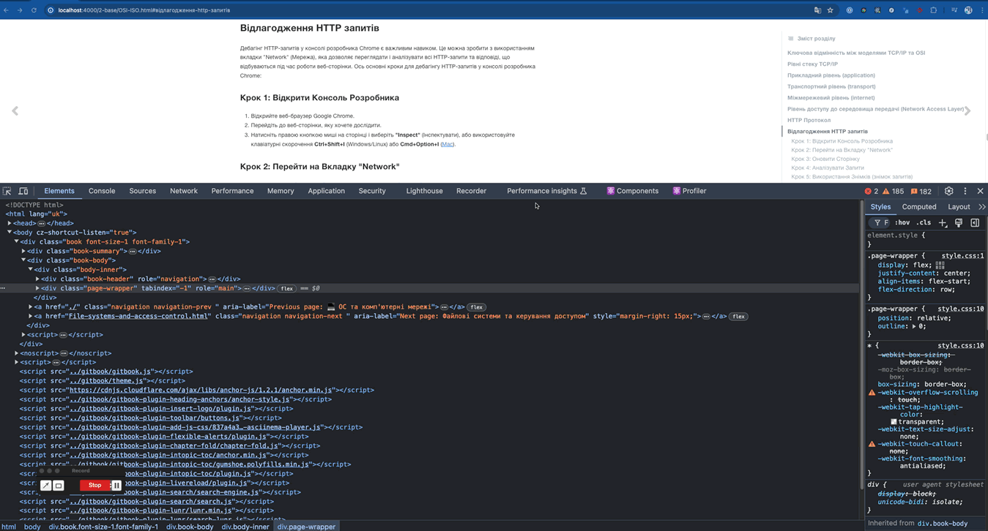Click the translate page icon in address bar

click(x=817, y=10)
